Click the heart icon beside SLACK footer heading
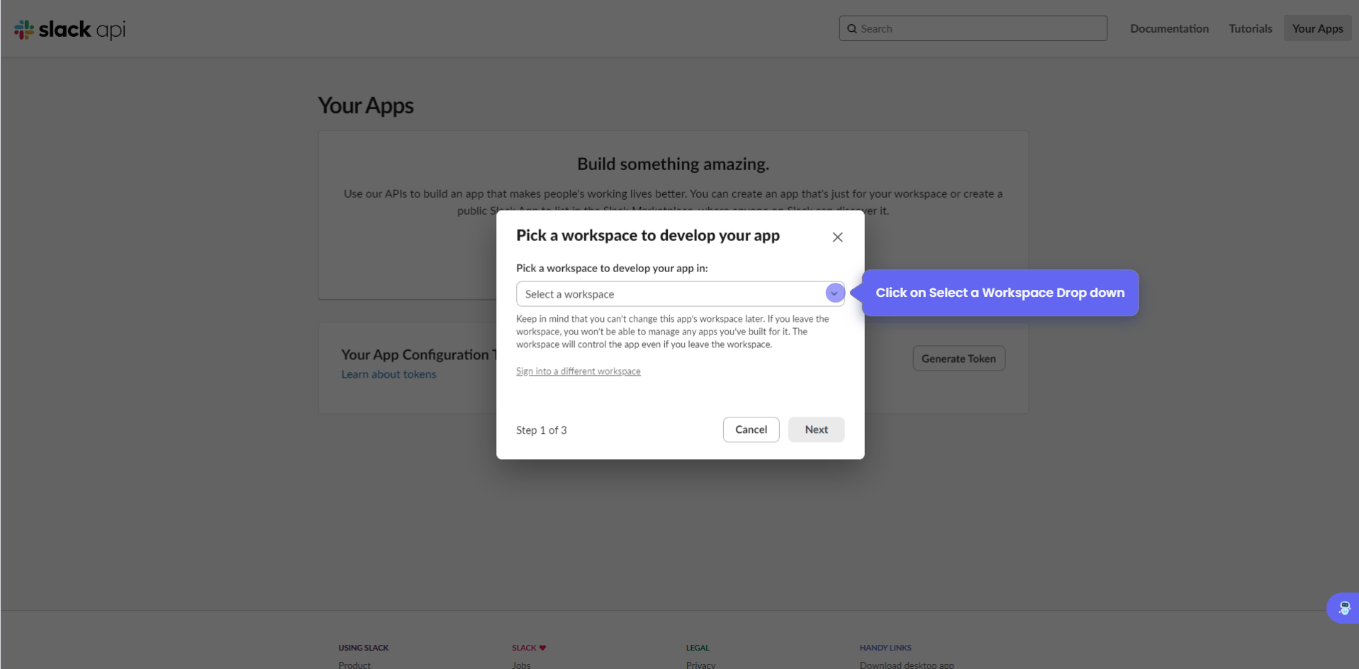The width and height of the screenshot is (1359, 669). pos(542,648)
